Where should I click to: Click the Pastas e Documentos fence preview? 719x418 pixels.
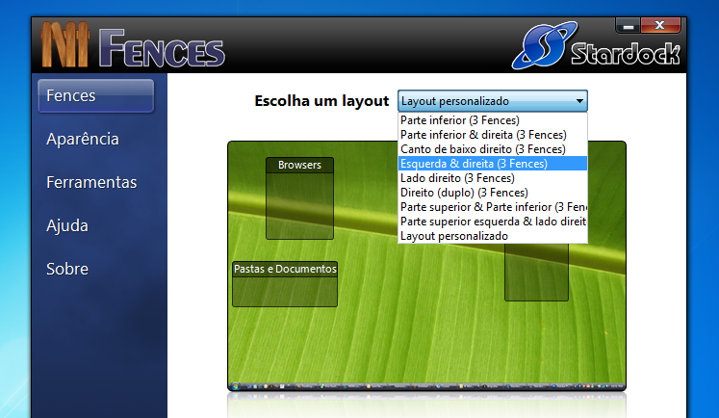(x=285, y=284)
